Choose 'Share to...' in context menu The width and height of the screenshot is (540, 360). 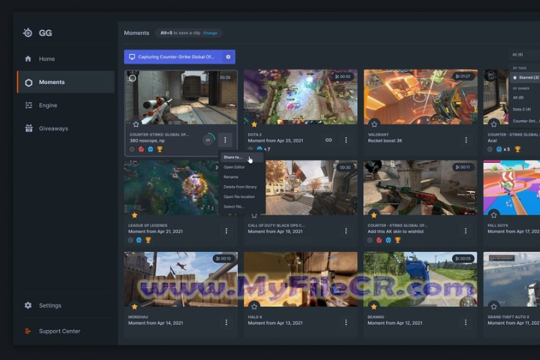[232, 157]
